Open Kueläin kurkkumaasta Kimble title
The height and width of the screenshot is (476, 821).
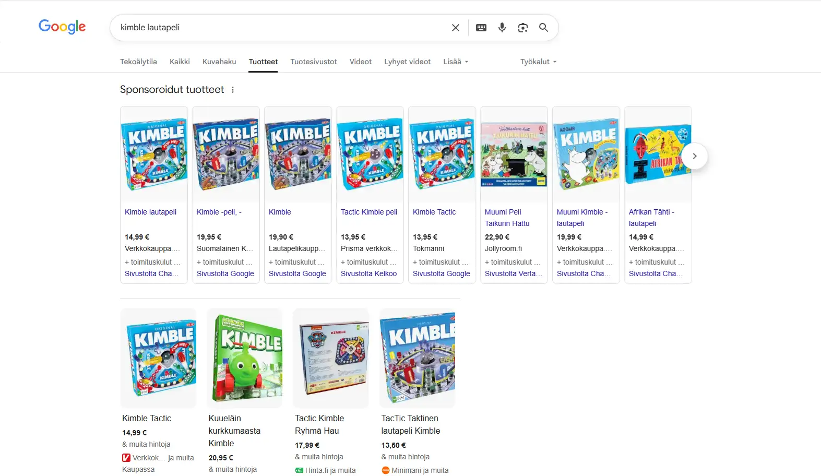[x=234, y=431]
